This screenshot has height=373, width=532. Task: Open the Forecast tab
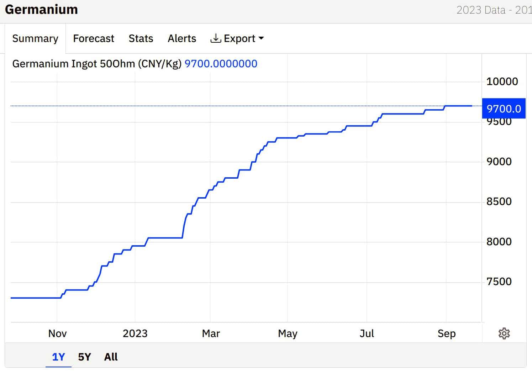click(94, 38)
